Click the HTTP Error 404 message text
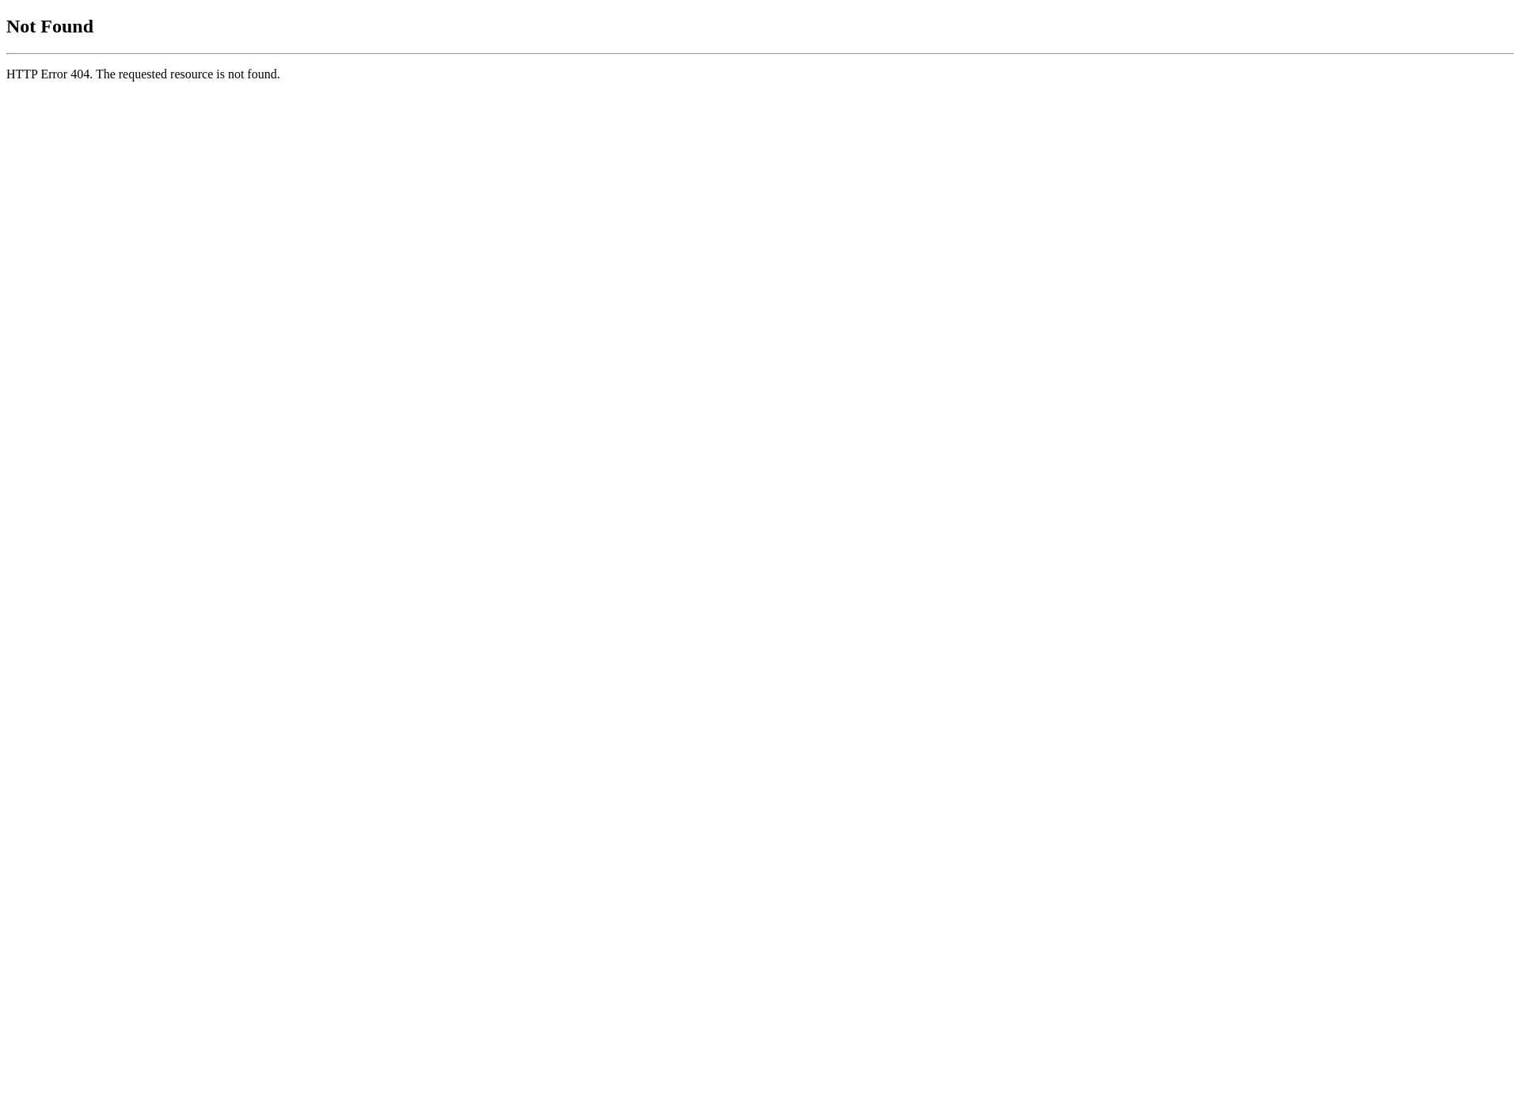The width and height of the screenshot is (1520, 1108). (142, 73)
